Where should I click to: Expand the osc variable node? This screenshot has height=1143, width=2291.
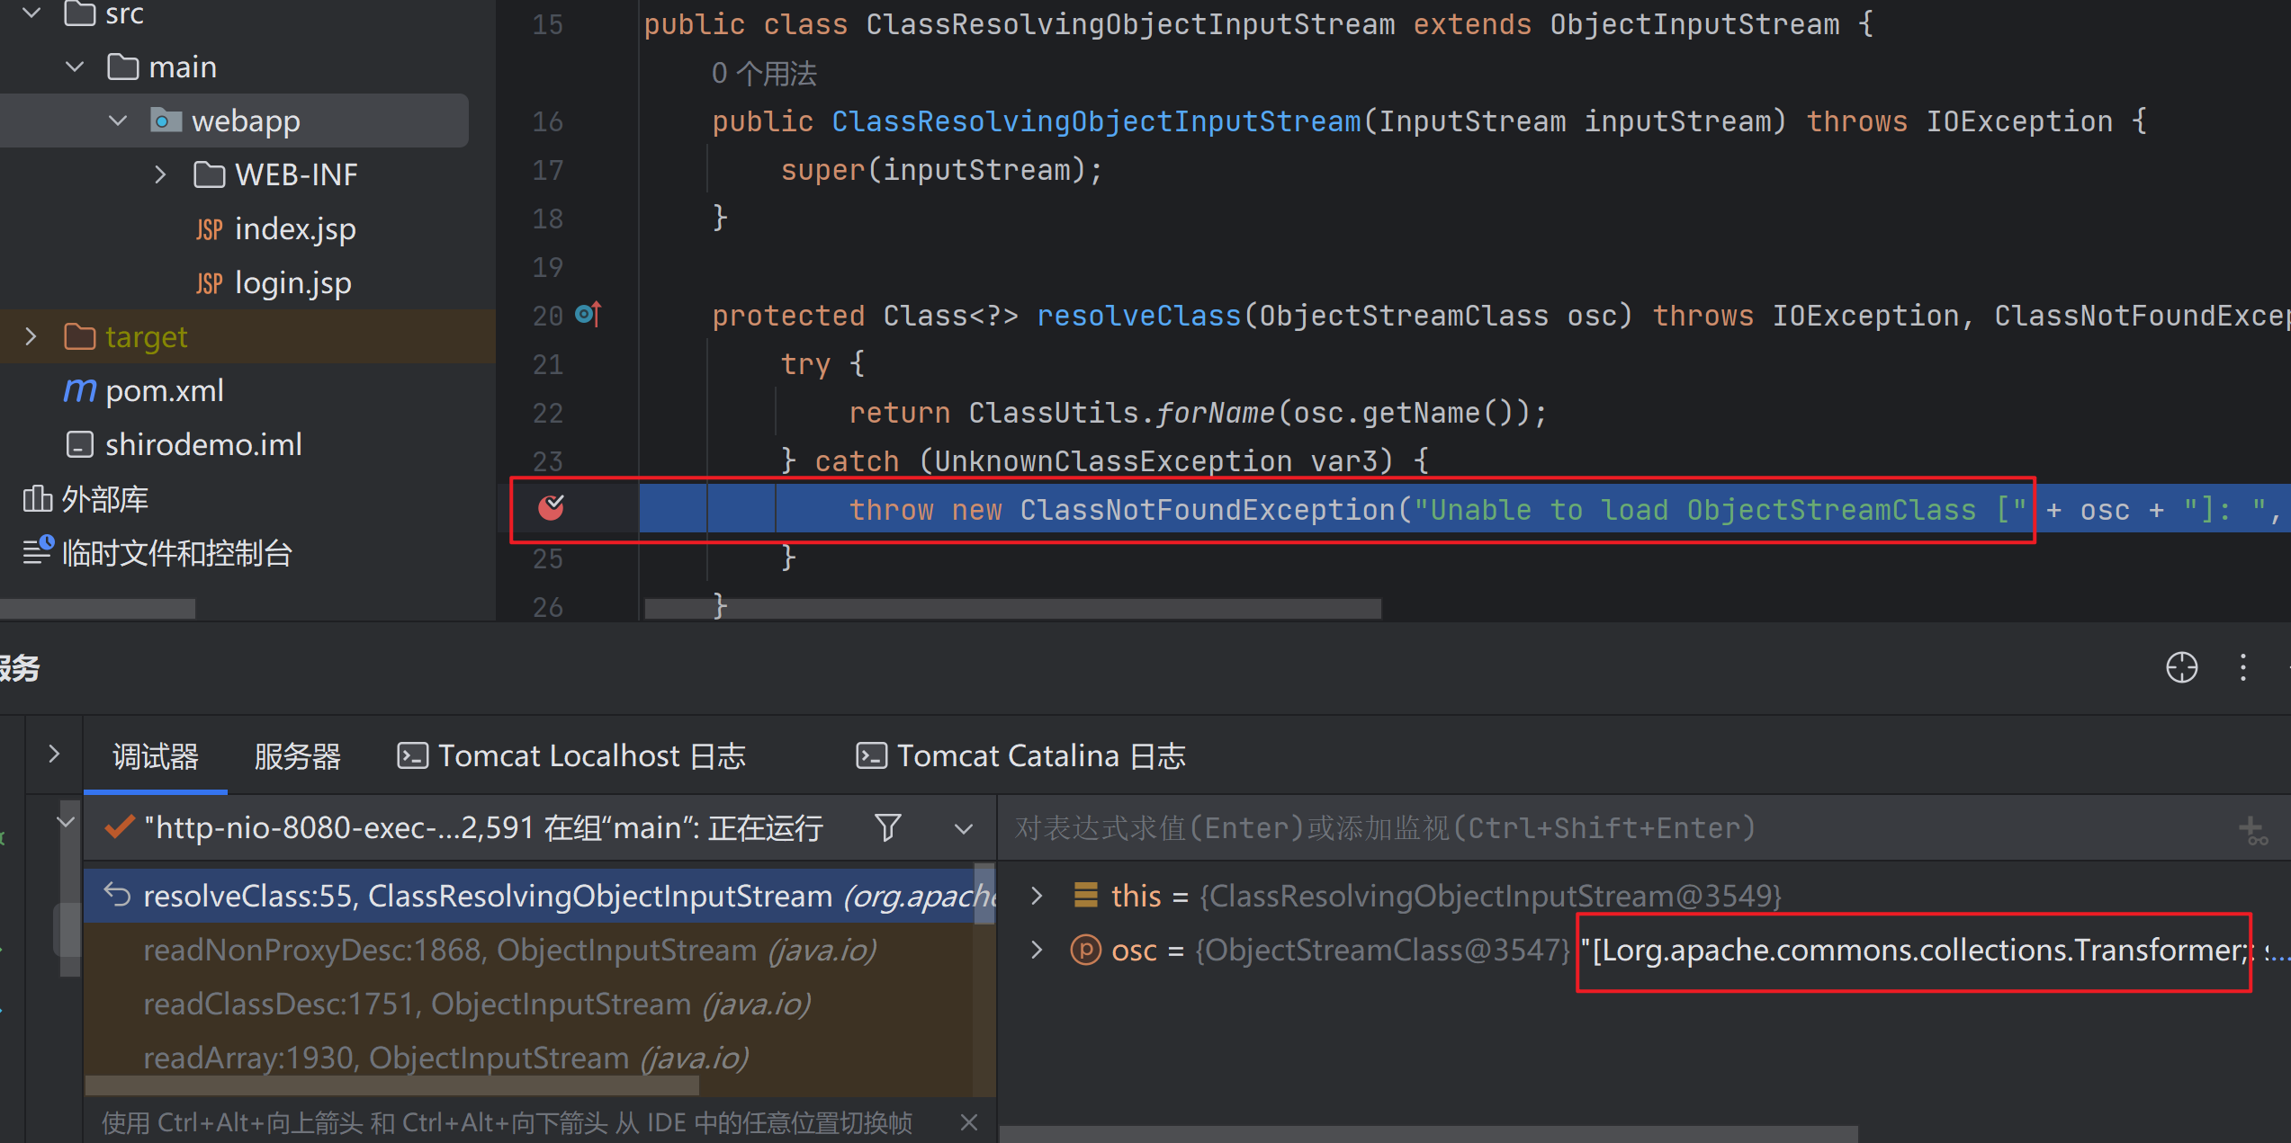coord(1037,950)
